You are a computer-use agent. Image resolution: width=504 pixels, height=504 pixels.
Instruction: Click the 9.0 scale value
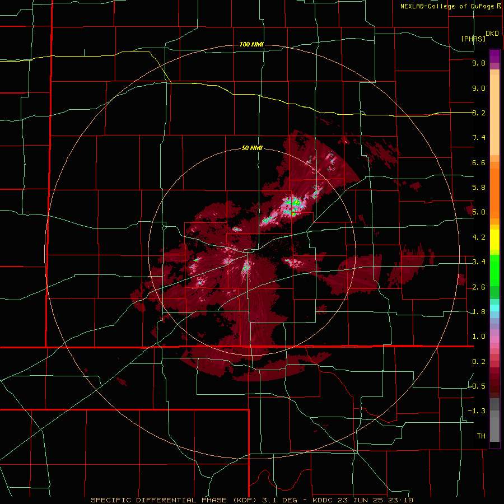(479, 88)
